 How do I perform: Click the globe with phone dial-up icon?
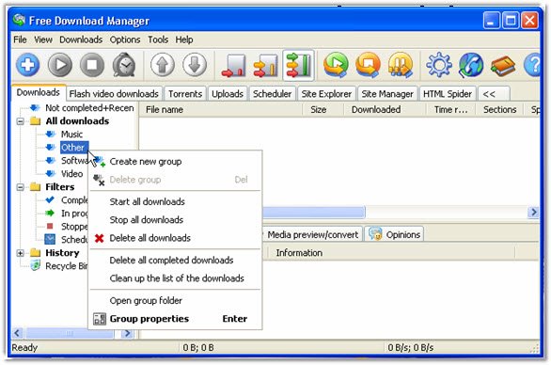pyautogui.click(x=471, y=65)
